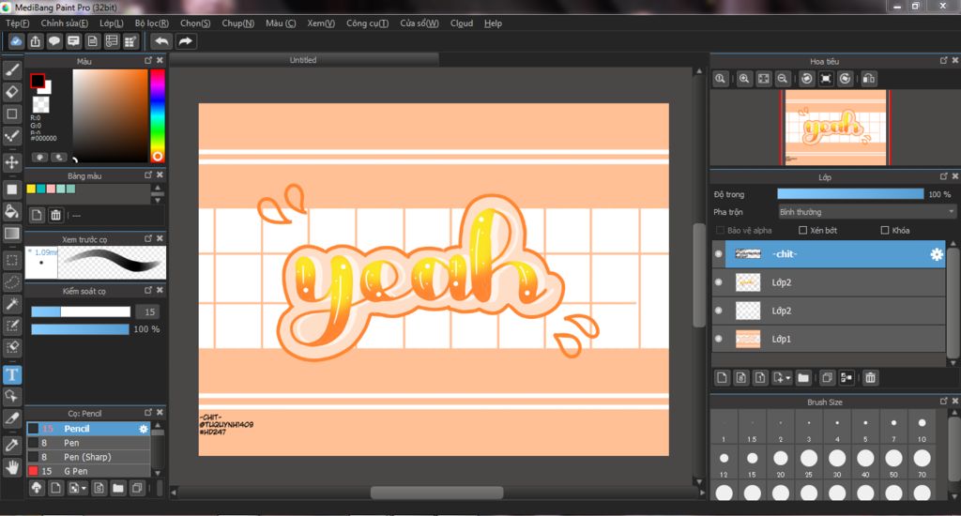961x516 pixels.
Task: Click the Navigator canvas preview thumbnail
Action: (x=835, y=128)
